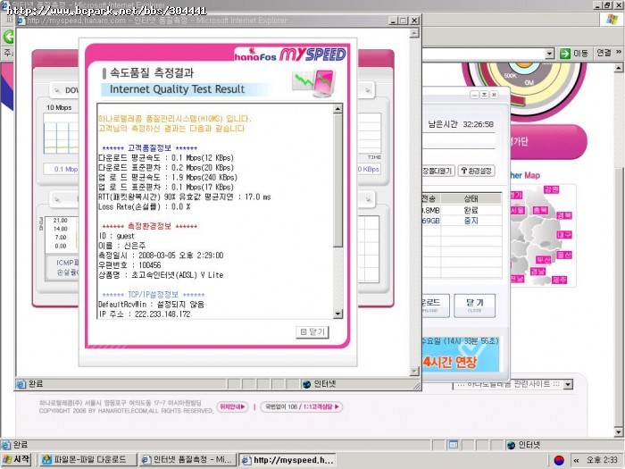The image size is (625, 469).
Task: Click the Windows flag logo in browser
Action: (612, 20)
